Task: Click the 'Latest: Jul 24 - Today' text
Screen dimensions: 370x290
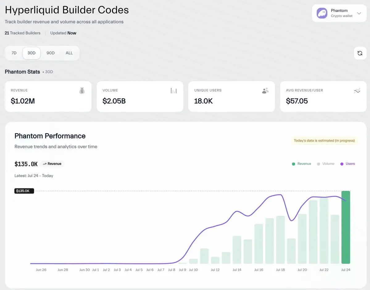Action: (x=34, y=175)
